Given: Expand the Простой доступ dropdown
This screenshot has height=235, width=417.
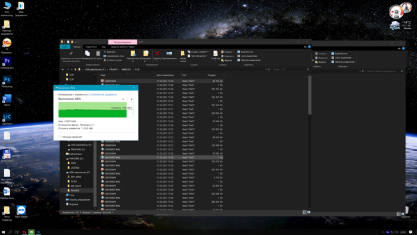Looking at the screenshot, I should [x=198, y=56].
